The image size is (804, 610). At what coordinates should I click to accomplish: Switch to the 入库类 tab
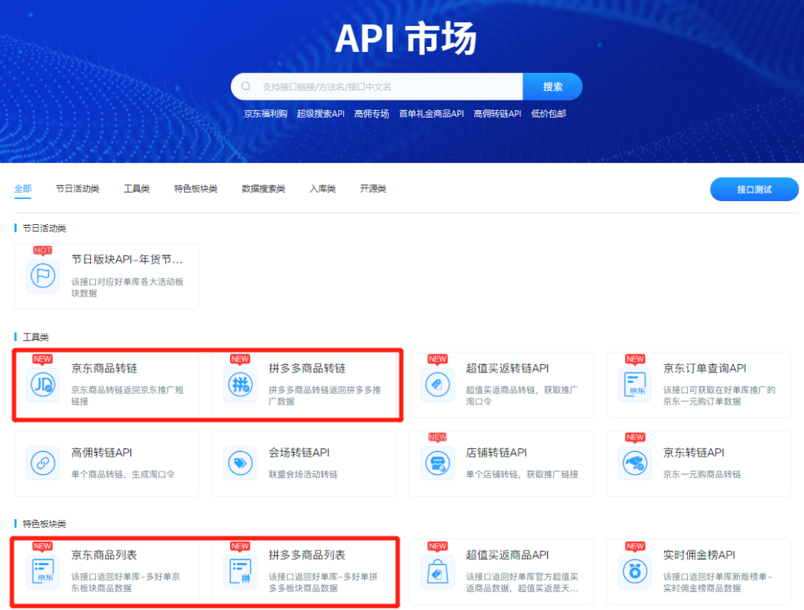click(x=322, y=188)
